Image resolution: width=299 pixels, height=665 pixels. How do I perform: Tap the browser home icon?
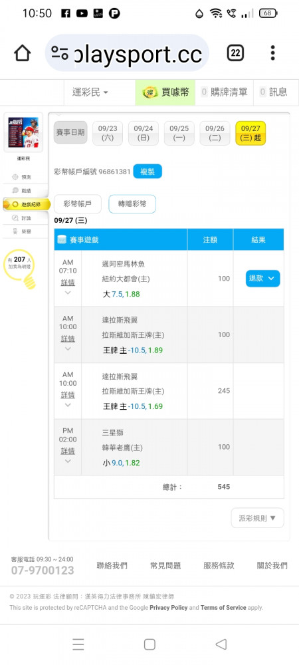point(23,53)
